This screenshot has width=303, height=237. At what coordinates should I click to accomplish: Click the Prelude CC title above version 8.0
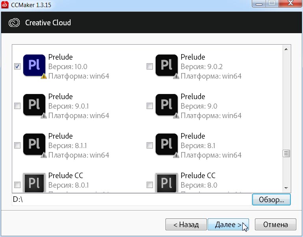coord(198,175)
